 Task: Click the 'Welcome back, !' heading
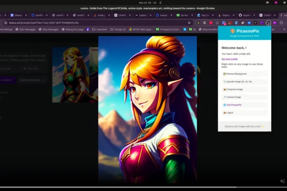point(234,48)
